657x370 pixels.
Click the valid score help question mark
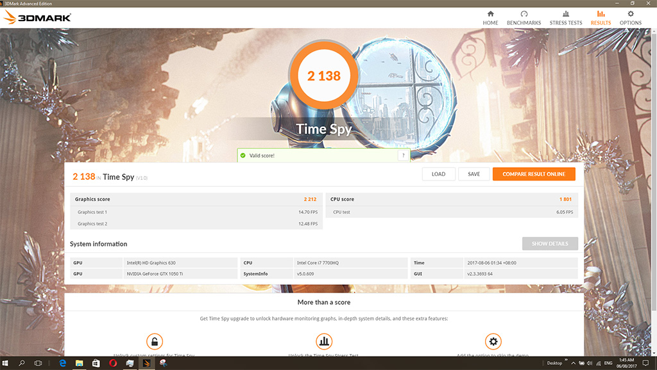pyautogui.click(x=403, y=156)
